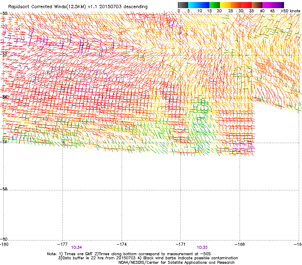The width and height of the screenshot is (302, 265).
Task: Click the '25' legend scale number
Action: pos(231,11)
